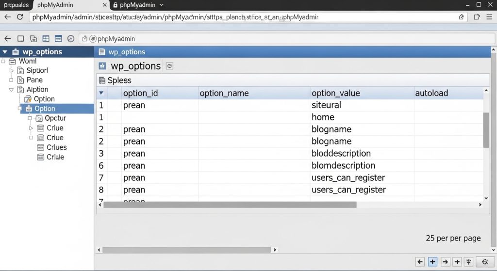Click the copy pages icon in the toolbar
Viewport: 497px width, 271px height.
[x=33, y=39]
